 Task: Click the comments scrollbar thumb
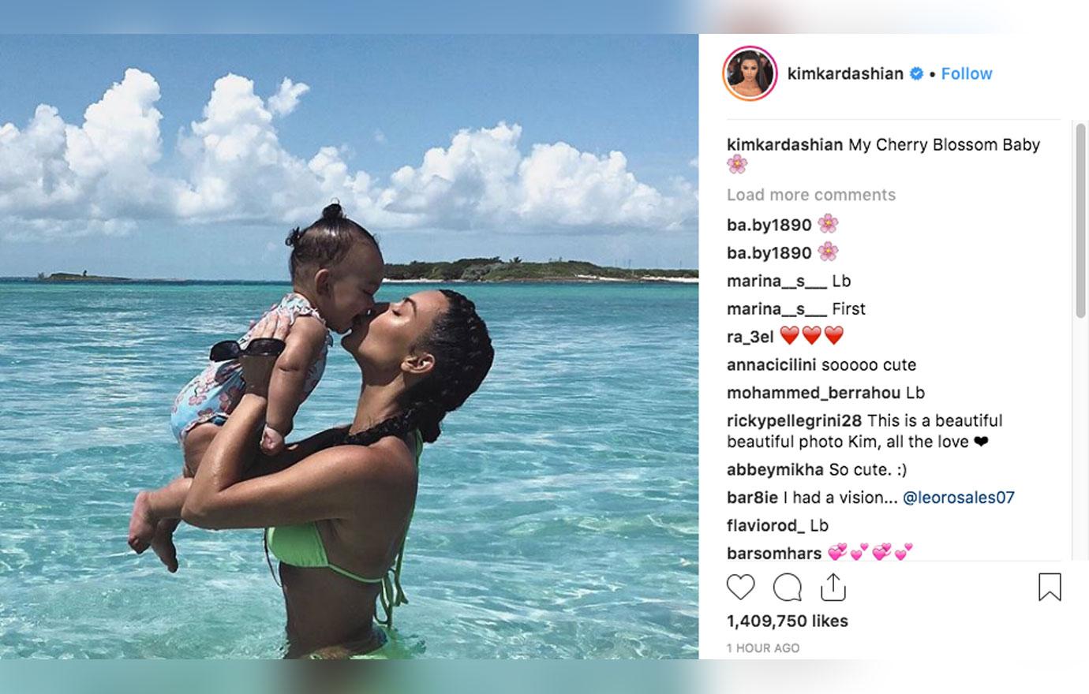1080,221
